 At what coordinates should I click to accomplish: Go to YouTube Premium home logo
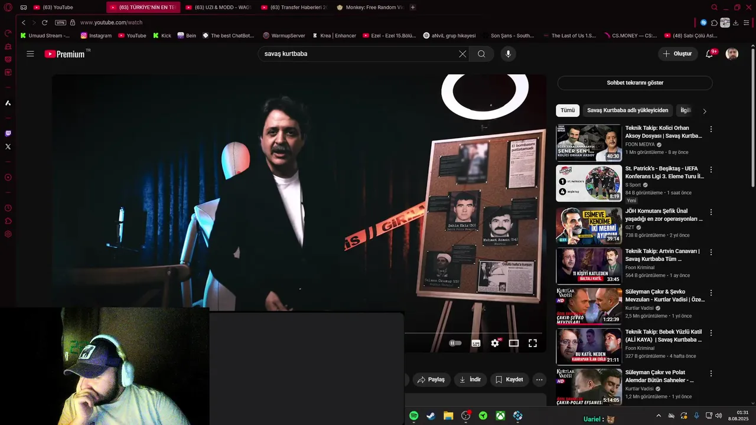65,54
